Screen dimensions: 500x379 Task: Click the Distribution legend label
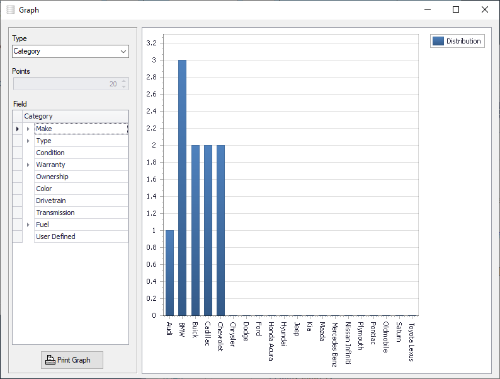click(463, 41)
